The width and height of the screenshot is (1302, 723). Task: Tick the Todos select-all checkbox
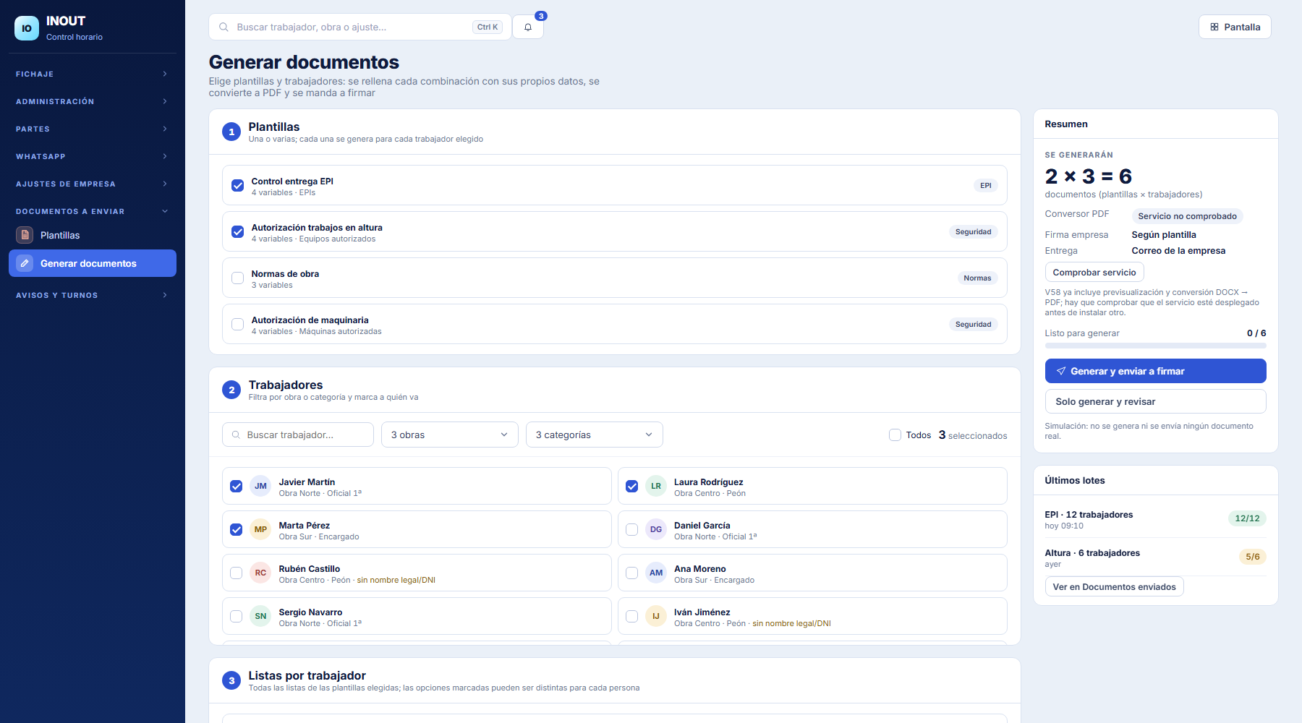coord(895,435)
